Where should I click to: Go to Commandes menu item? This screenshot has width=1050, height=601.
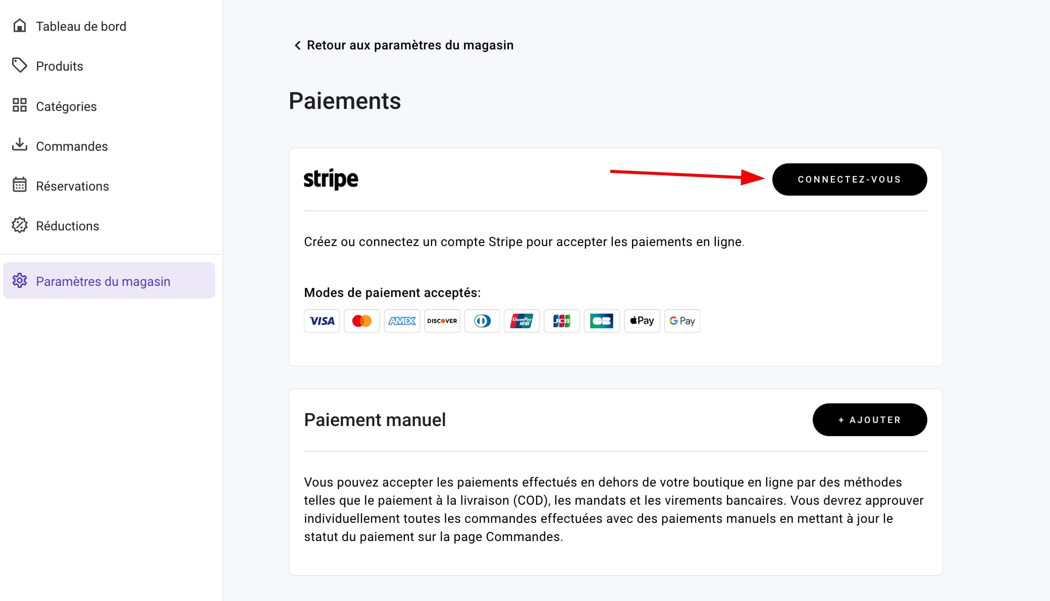72,146
